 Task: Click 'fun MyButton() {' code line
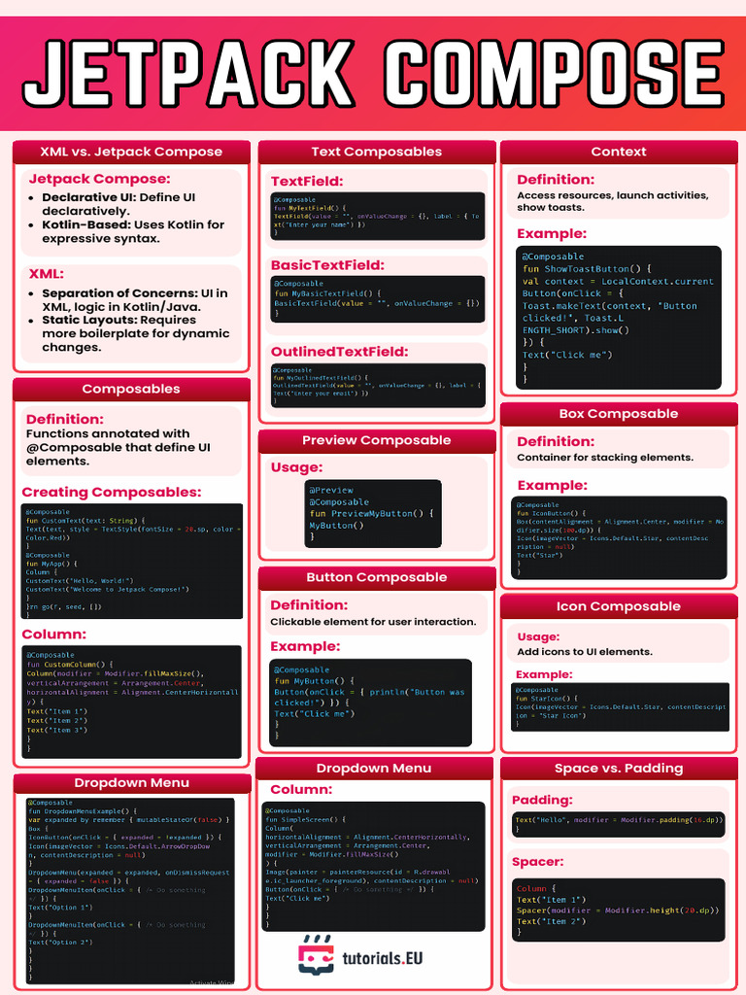314,681
